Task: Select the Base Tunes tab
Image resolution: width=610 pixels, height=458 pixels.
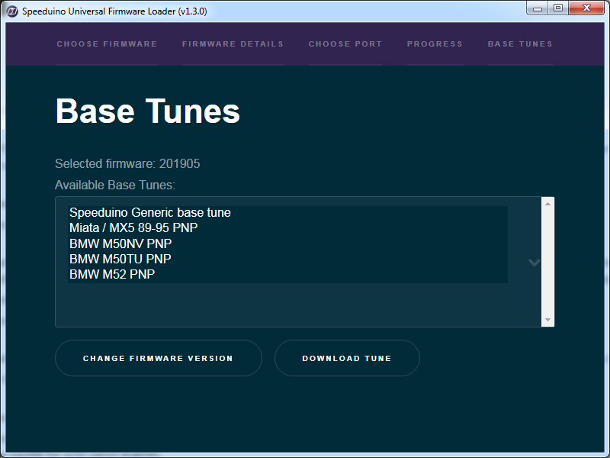Action: click(520, 44)
